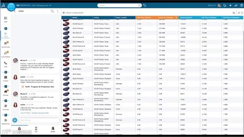Screen dimensions: 244x137
Task: Switch to the MARIE companion tab
Action: 53,129
